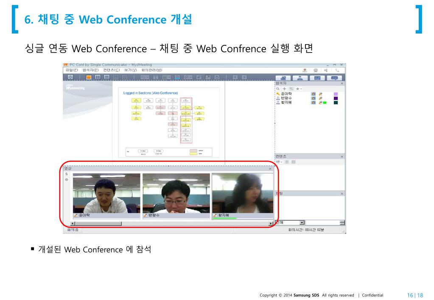Screen dimensions: 434x300
Task: Select 반광수's video thumbnail
Action: coord(176,196)
